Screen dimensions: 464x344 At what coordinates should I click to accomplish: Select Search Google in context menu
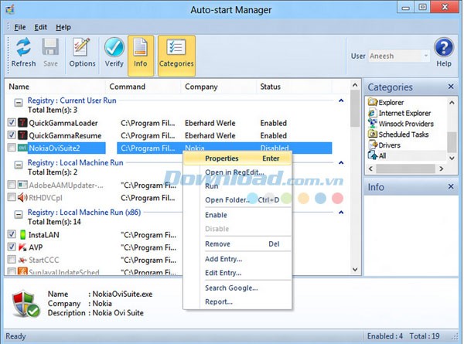click(231, 288)
